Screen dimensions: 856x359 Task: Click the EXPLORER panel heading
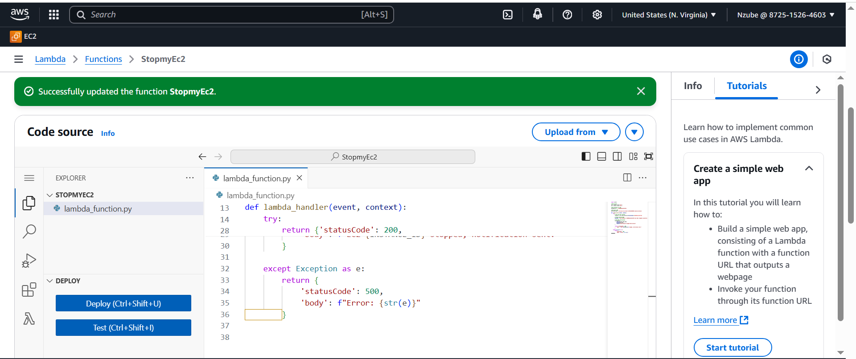tap(71, 178)
